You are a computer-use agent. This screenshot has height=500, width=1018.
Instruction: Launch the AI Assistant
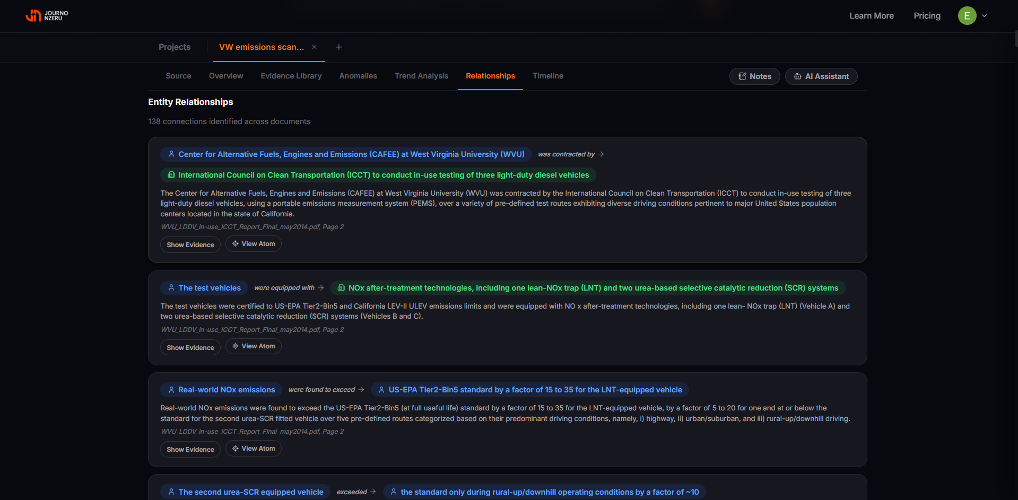821,76
